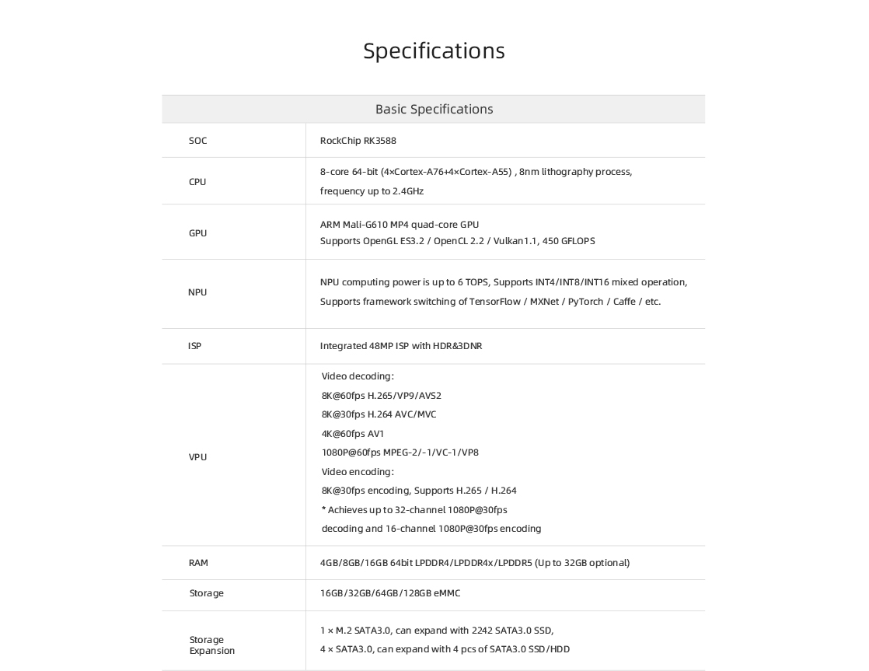Select the Basic Specifications table header
869x671 pixels.
(x=434, y=110)
